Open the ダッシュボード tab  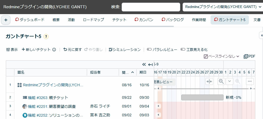30,20
